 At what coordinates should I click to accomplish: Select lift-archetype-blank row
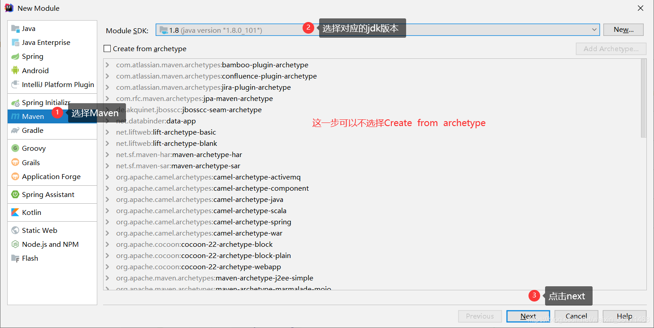(372, 144)
